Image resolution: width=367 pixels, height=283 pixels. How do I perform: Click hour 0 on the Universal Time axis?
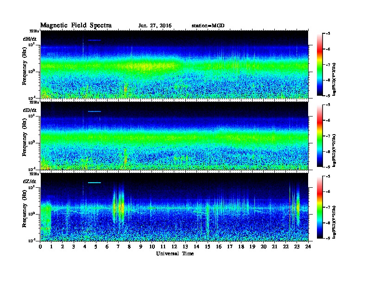coord(40,247)
